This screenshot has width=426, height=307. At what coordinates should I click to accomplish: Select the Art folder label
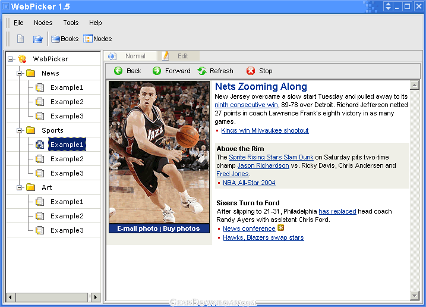47,187
